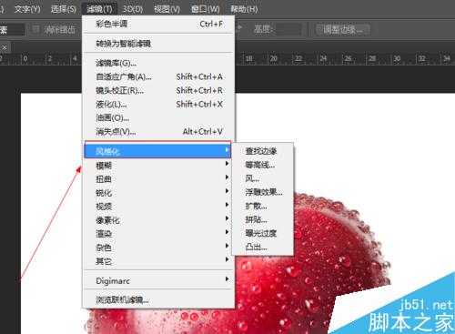
Task: Apply the 查找边缘 stylize filter
Action: pos(263,151)
